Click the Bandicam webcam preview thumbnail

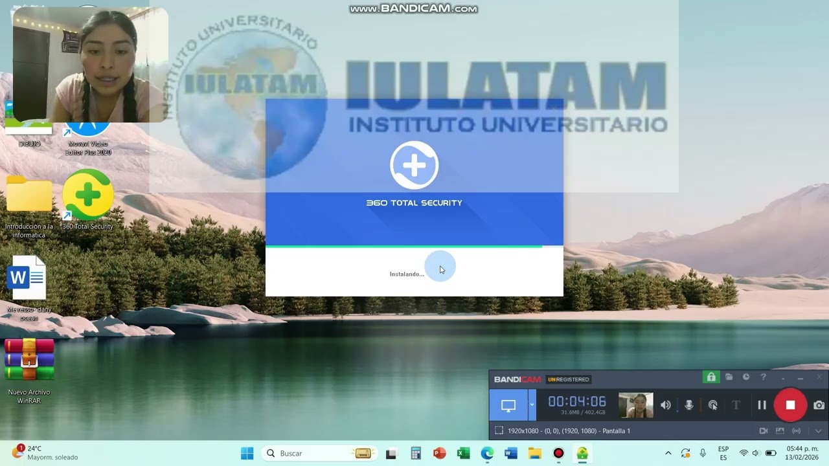click(635, 406)
